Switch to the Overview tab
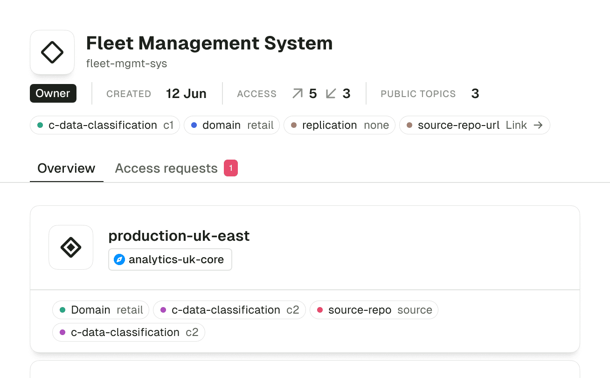This screenshot has height=378, width=610. (66, 168)
